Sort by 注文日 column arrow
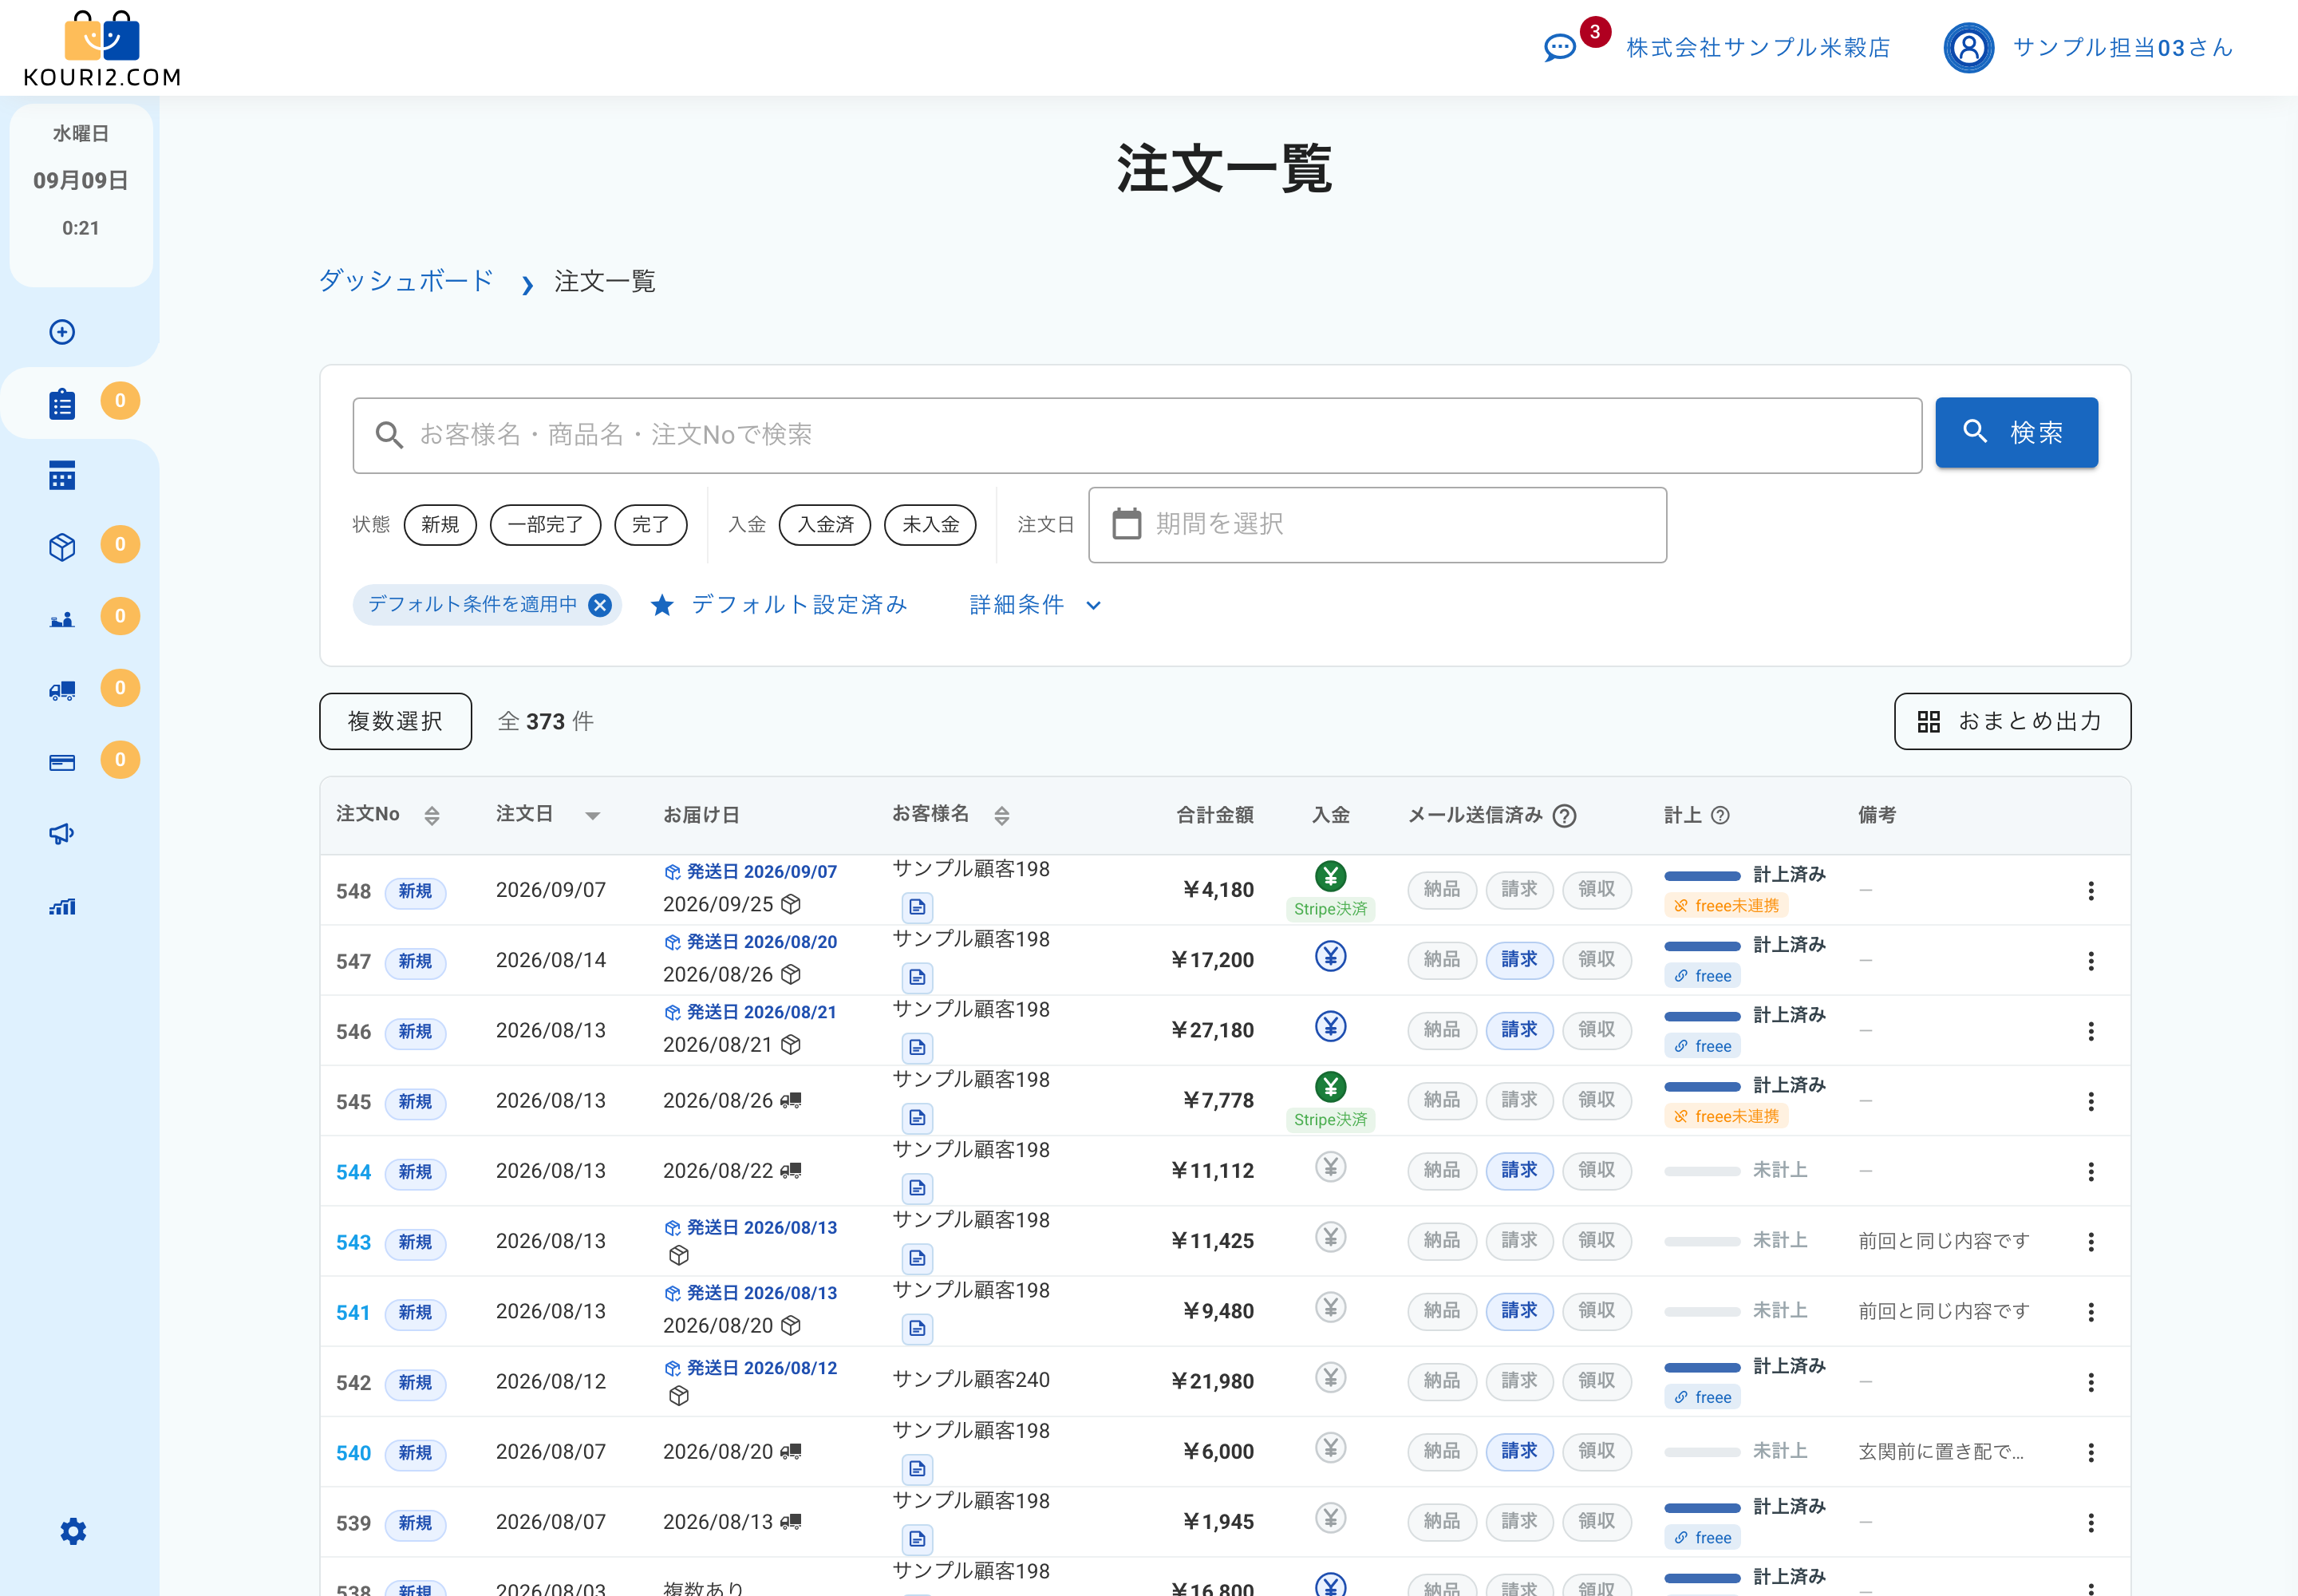This screenshot has width=2298, height=1596. coord(592,815)
